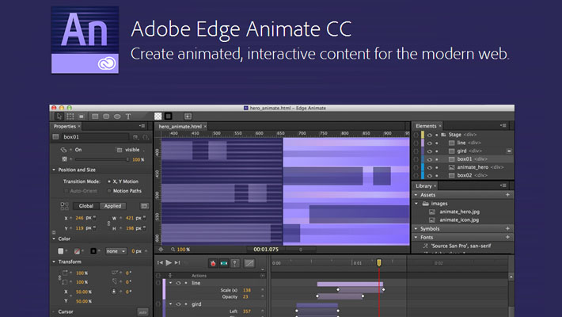Screen dimensions: 562x317
Task: Hide the box01 element in Elements panel
Action: pyautogui.click(x=429, y=159)
